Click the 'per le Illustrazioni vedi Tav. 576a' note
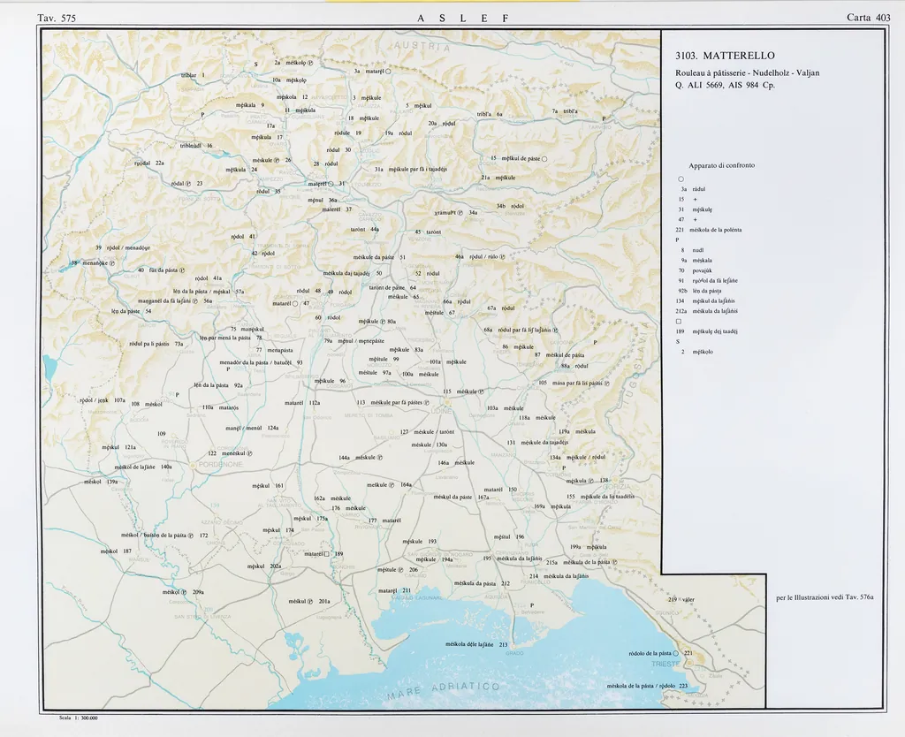The height and width of the screenshot is (737, 905). click(824, 598)
